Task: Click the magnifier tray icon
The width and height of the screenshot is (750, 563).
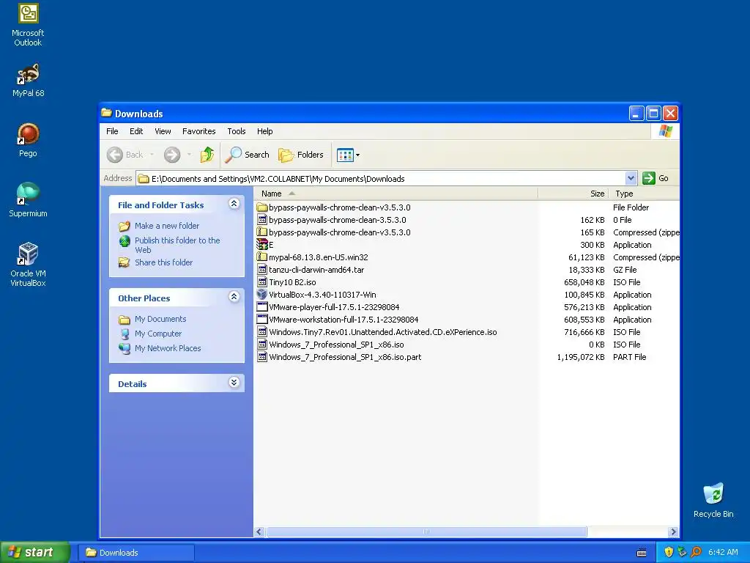Action: pos(696,552)
